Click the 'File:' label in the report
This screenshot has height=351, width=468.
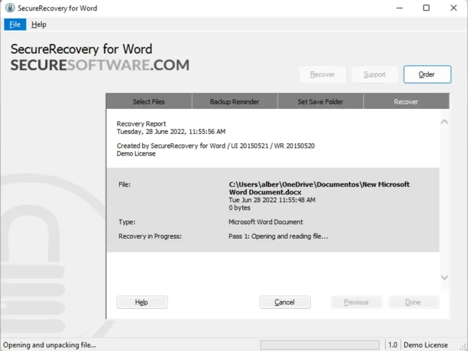125,184
